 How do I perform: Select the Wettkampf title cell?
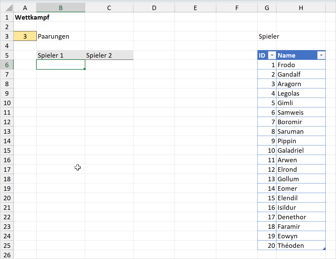tap(25, 17)
